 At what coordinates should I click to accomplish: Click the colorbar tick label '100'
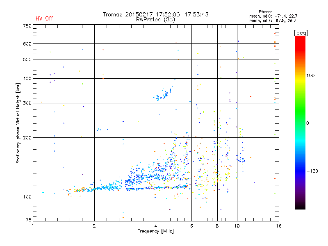coord(310,75)
